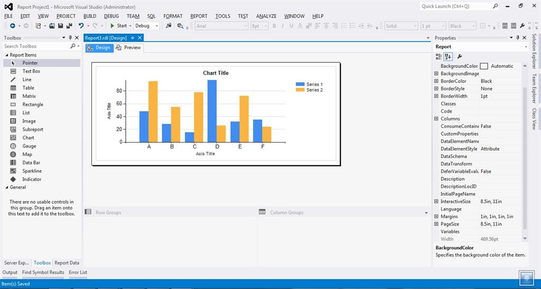Select the Chart toolbox item
541x289 pixels.
42,137
